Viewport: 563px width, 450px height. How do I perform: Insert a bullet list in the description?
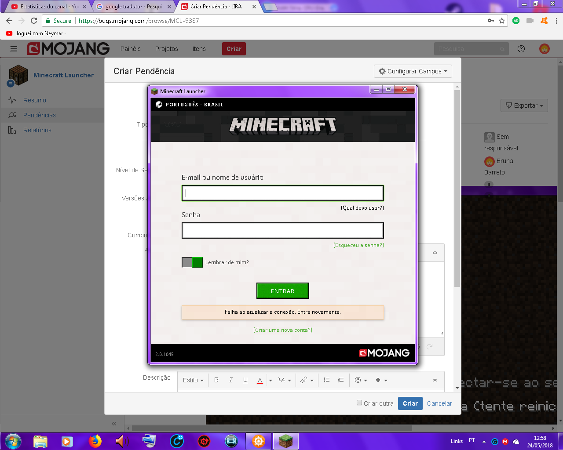(326, 380)
